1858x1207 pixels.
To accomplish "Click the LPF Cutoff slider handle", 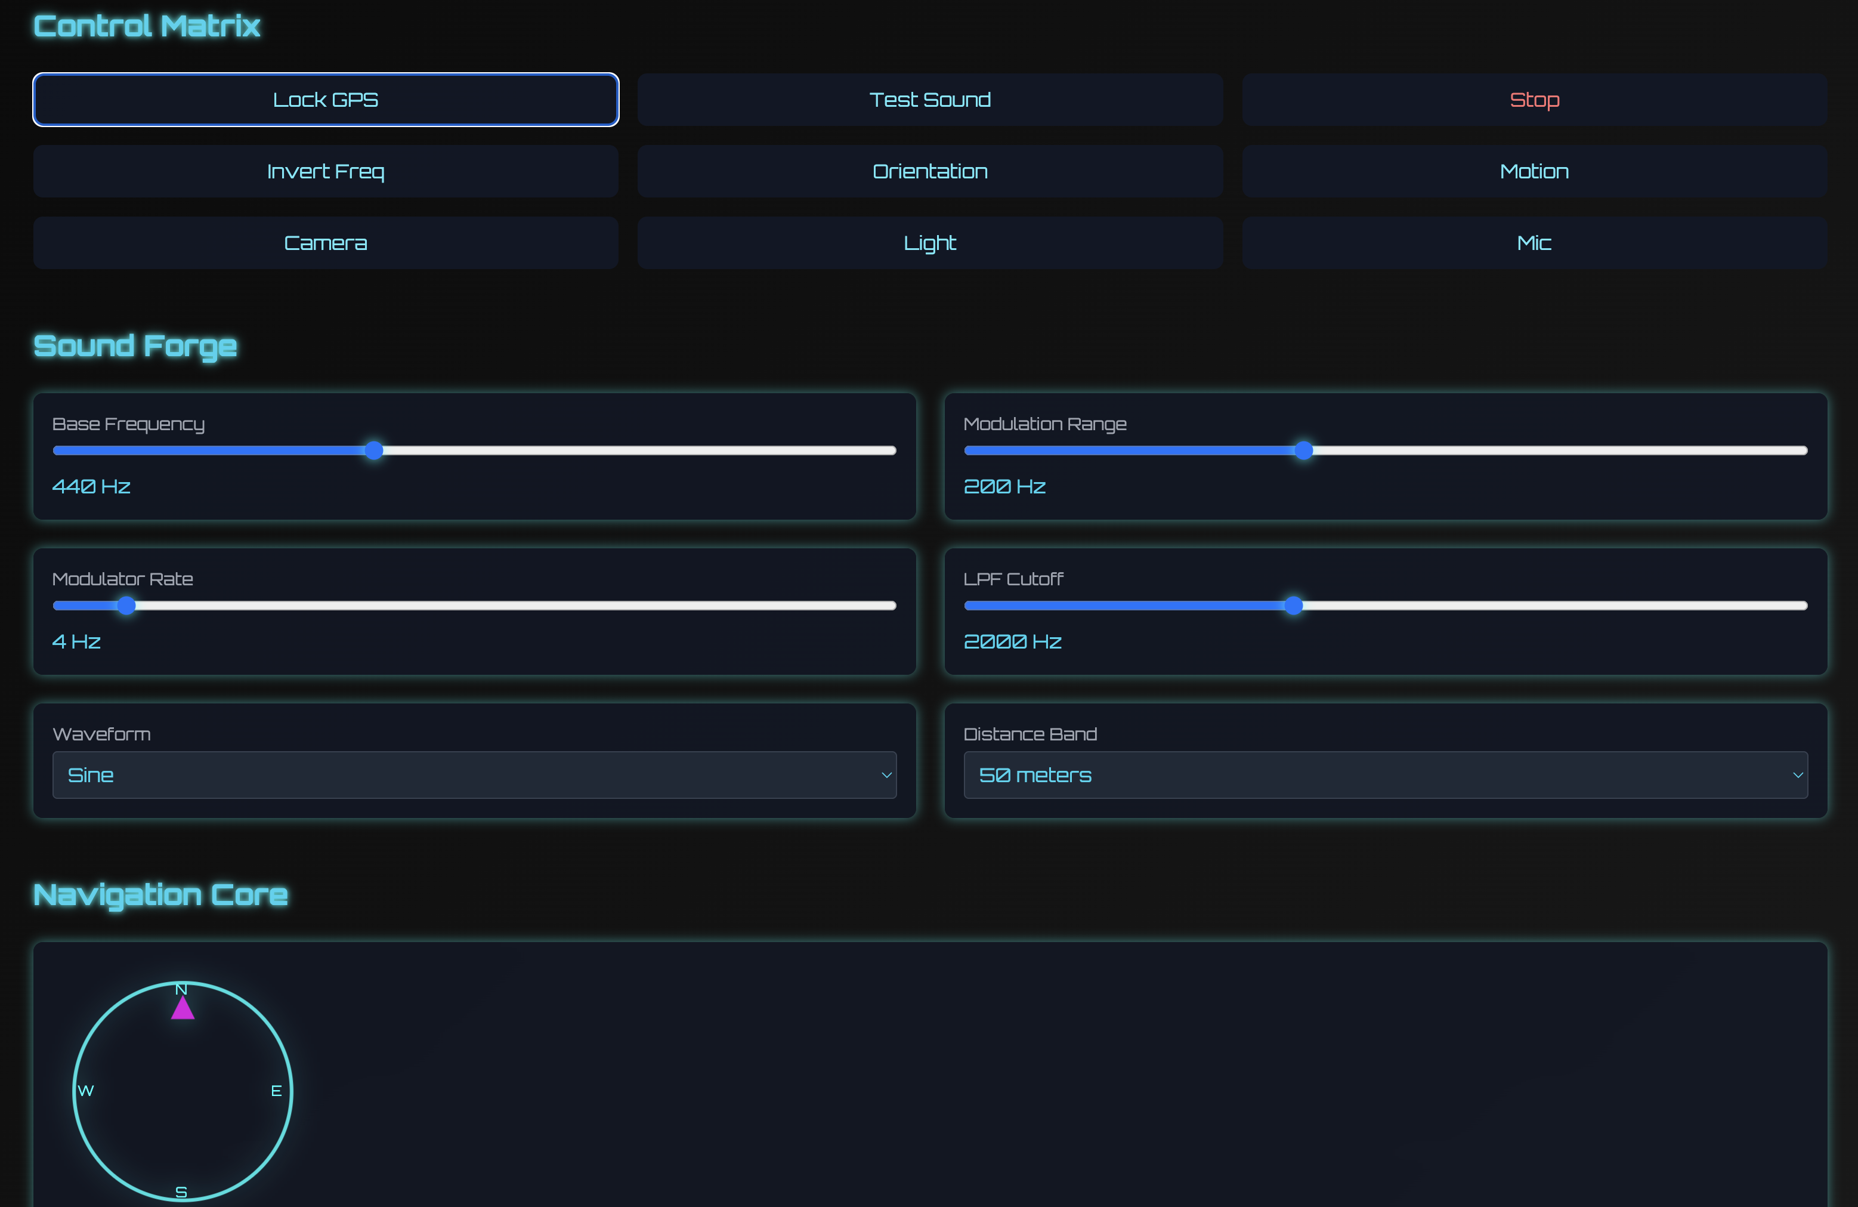I will pos(1294,605).
